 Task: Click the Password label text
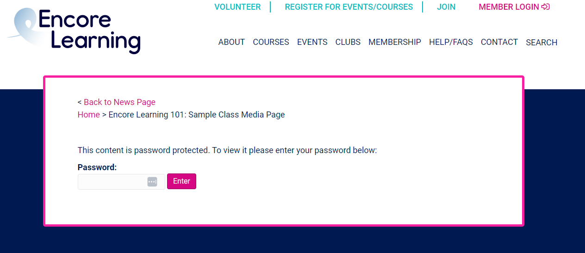coord(97,167)
